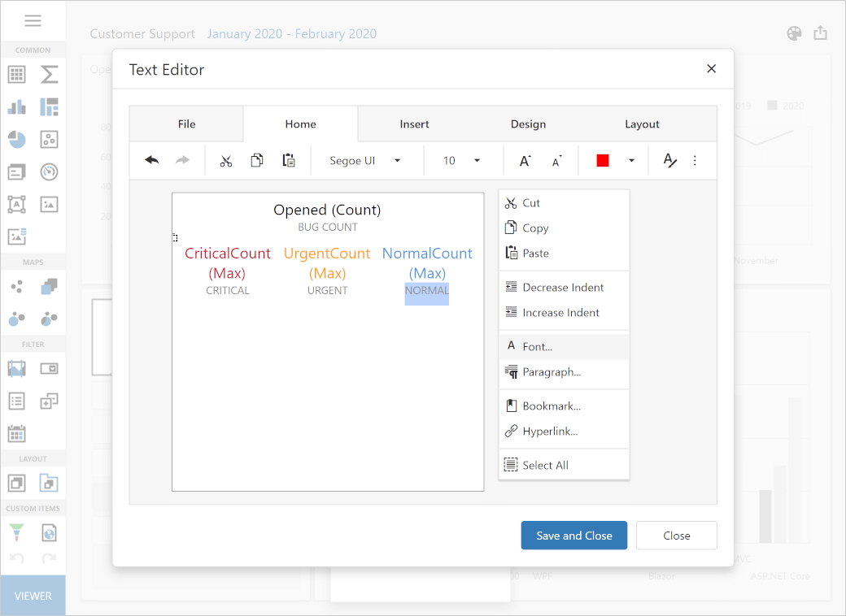Screen dimensions: 846x616
Task: Click the red font color swatch
Action: (x=603, y=160)
